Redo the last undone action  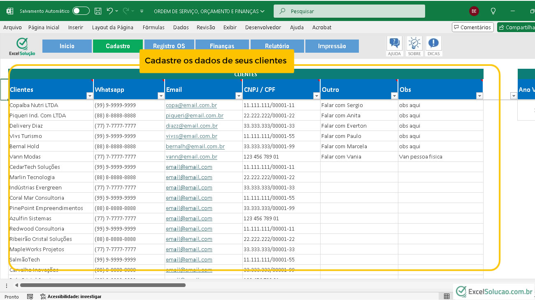(x=126, y=11)
